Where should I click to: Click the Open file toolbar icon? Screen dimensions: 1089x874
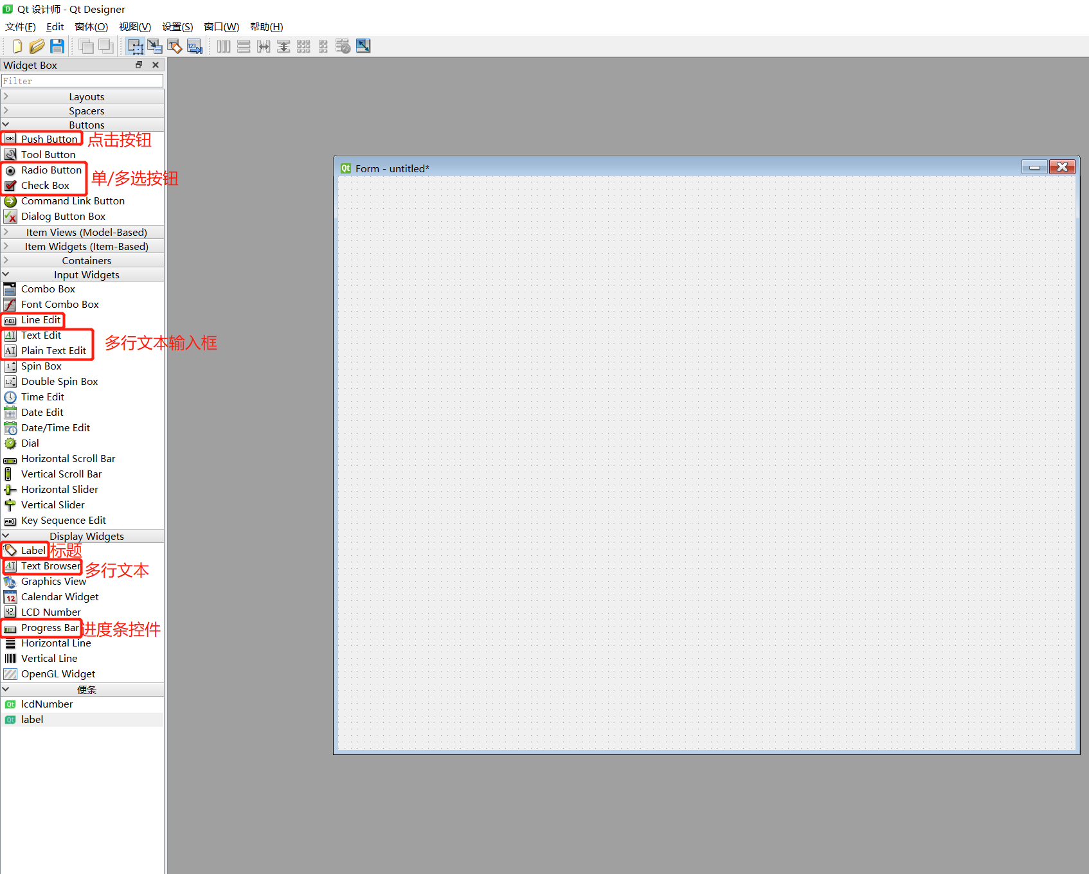tap(37, 46)
